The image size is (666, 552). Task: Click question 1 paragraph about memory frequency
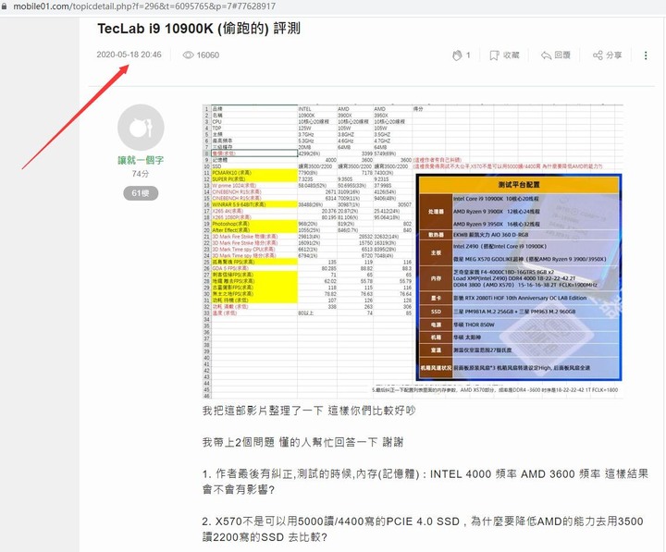(x=425, y=482)
